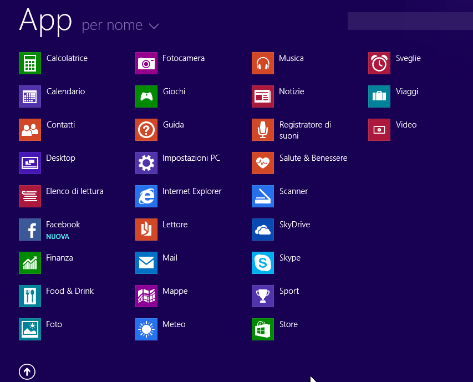Click the 'Fotocamera' label
The image size is (473, 382).
point(184,58)
